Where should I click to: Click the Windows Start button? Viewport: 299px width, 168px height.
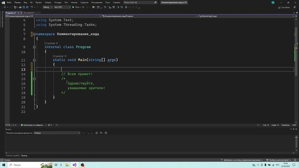coord(4,165)
